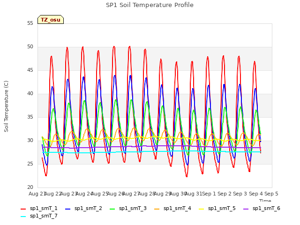300x225 pixels.
Task: Click the green sp1_smT_3 legend swatch
Action: pos(112,209)
